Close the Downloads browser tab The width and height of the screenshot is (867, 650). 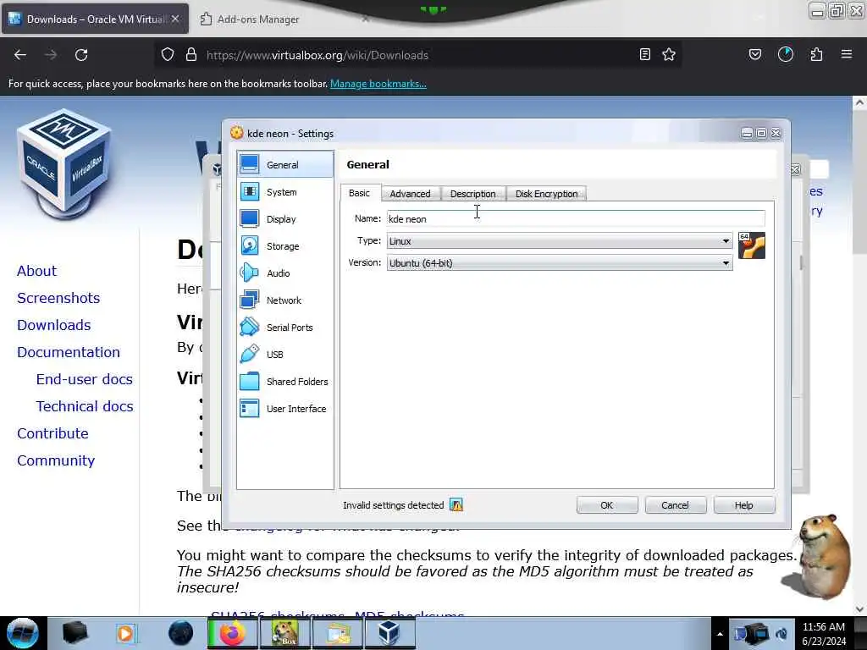tap(175, 19)
